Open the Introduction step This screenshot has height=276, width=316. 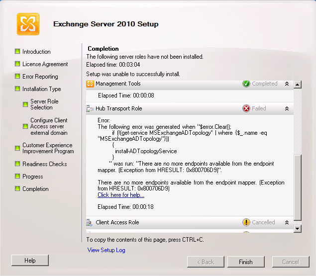pyautogui.click(x=36, y=52)
